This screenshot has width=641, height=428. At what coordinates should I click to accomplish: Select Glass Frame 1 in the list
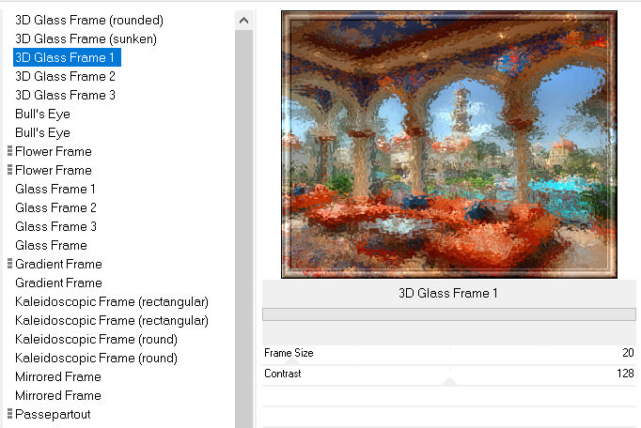point(55,189)
